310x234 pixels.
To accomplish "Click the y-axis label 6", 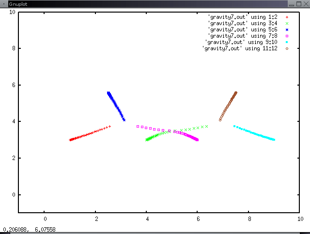I will tap(14, 85).
